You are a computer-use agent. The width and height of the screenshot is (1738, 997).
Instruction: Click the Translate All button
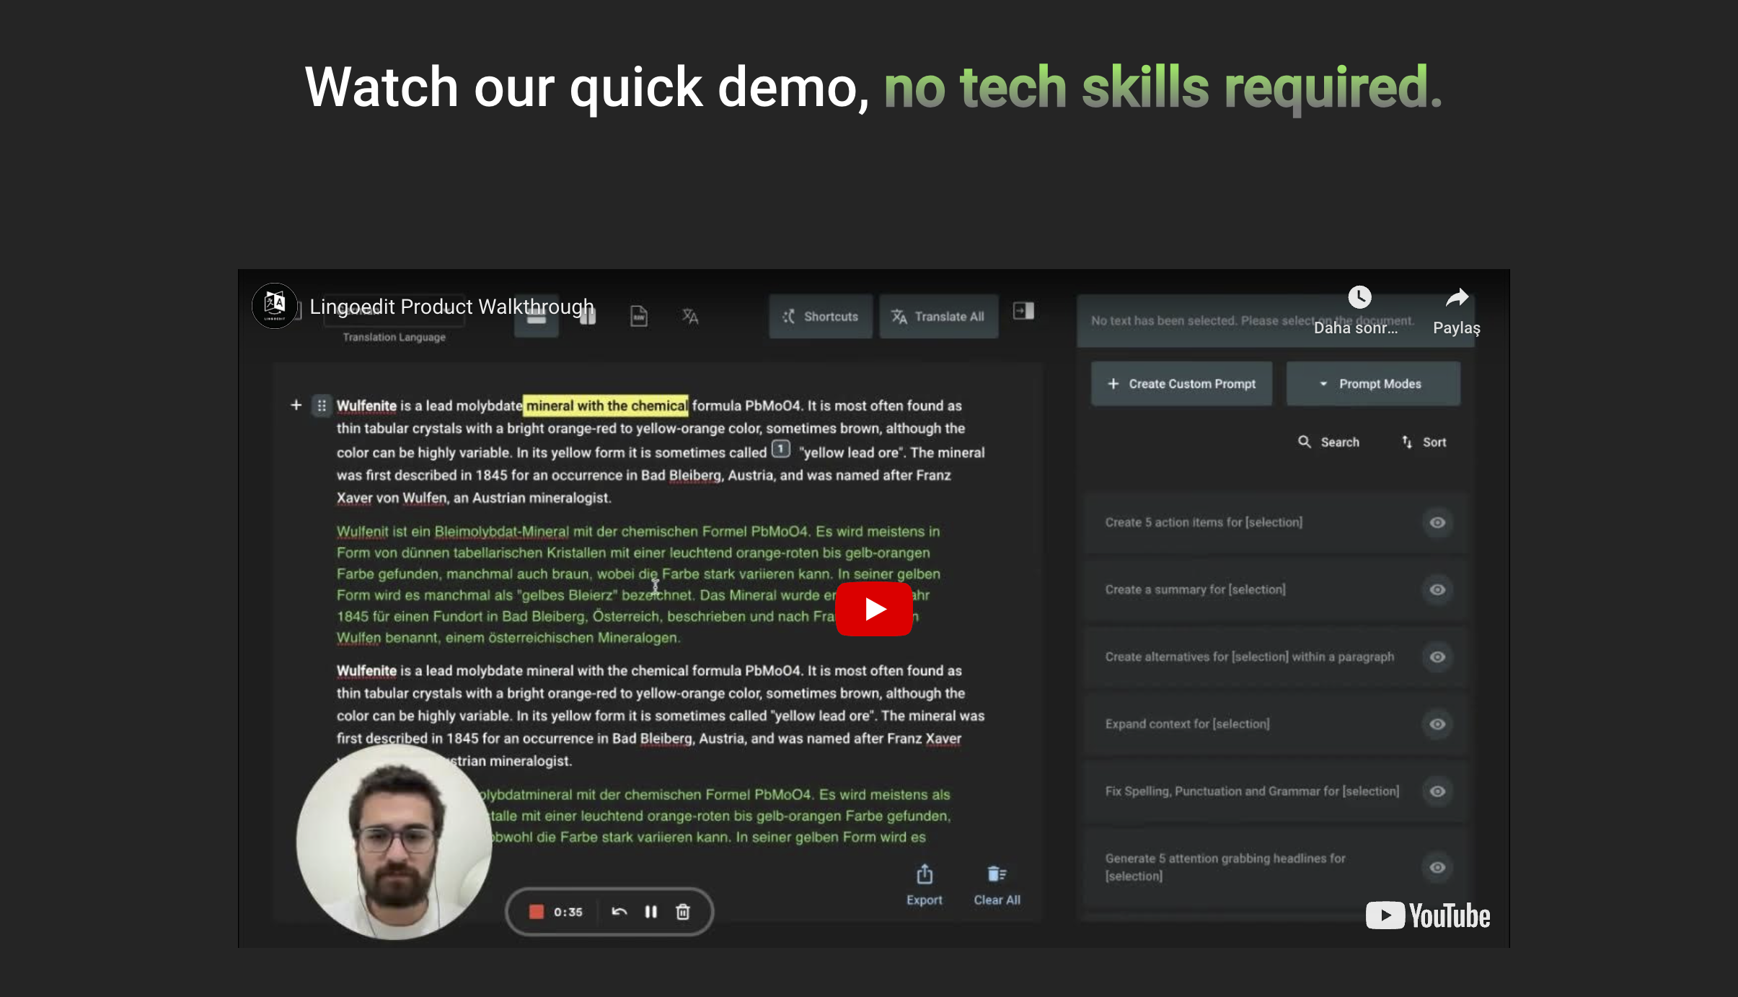938,317
